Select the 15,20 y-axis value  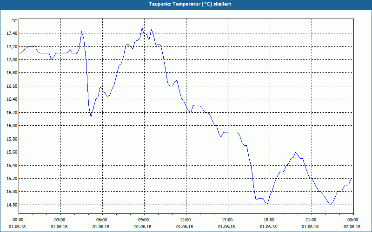tap(11, 179)
